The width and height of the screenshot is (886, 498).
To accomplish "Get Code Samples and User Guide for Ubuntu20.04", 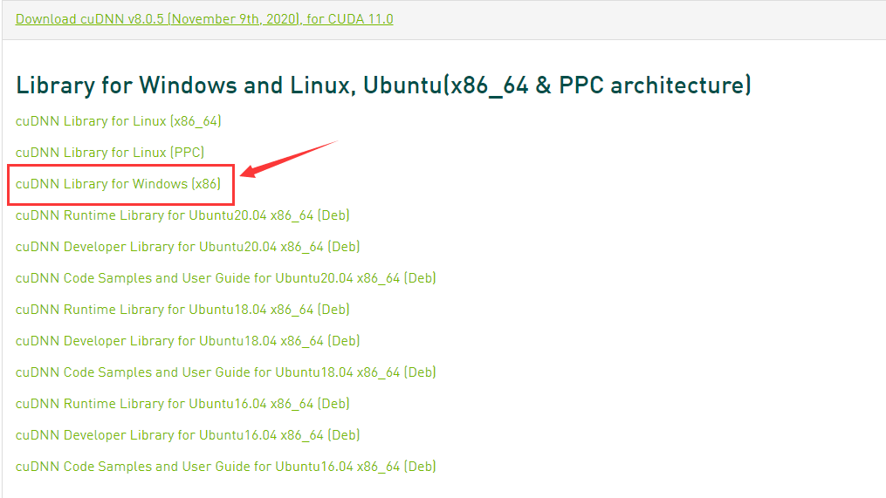I will coord(225,278).
